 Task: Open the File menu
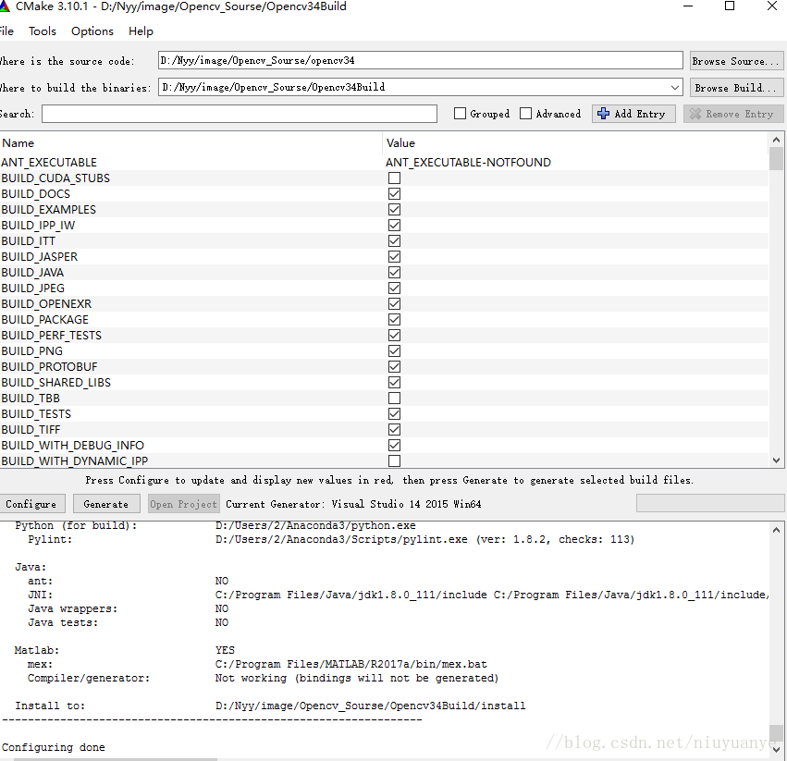pyautogui.click(x=6, y=31)
